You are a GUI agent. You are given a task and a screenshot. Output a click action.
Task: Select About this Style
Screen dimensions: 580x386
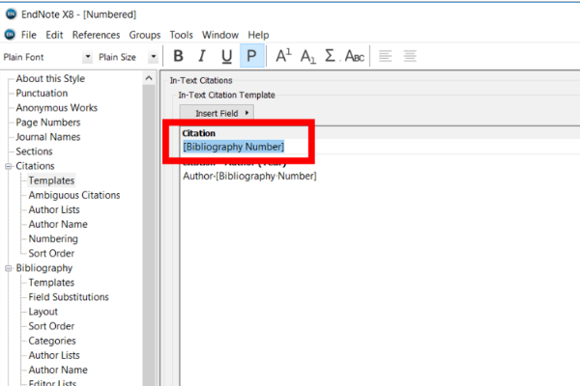pyautogui.click(x=50, y=78)
